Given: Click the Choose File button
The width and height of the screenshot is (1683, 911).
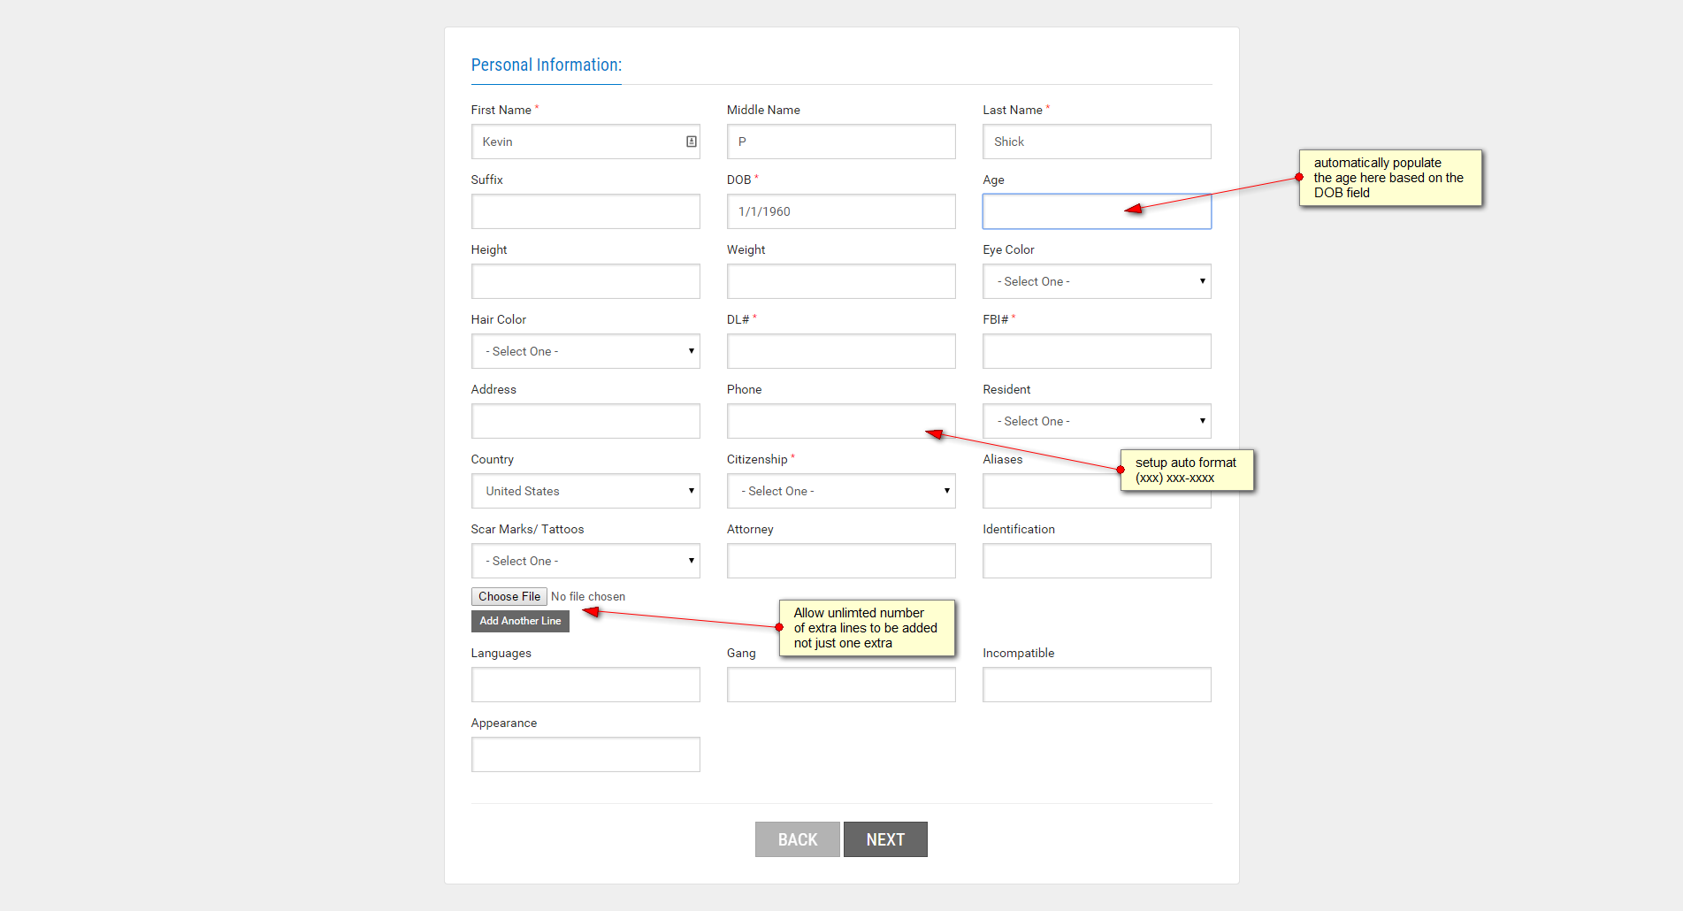Looking at the screenshot, I should (x=509, y=597).
